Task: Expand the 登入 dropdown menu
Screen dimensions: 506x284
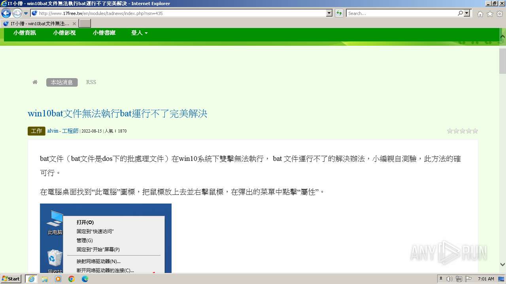Action: (139, 33)
